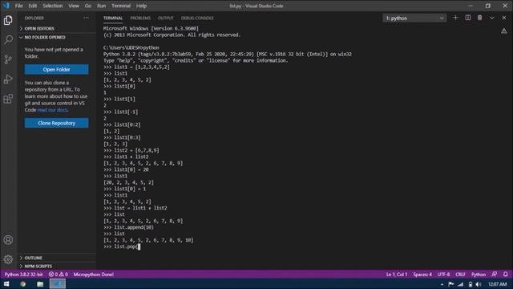The image size is (513, 289).
Task: Open notifications bell in status bar
Action: [506, 275]
